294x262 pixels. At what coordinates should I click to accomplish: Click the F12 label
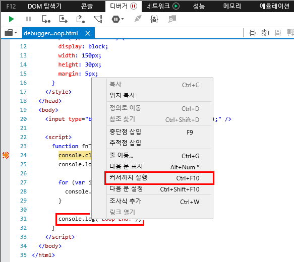[x=11, y=7]
